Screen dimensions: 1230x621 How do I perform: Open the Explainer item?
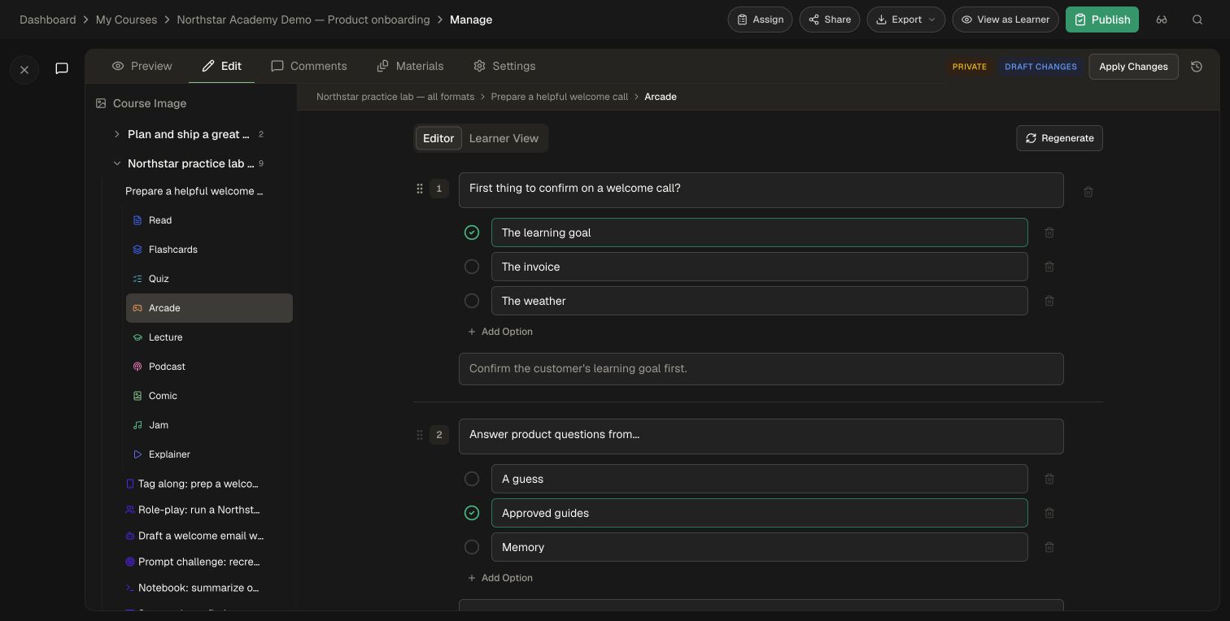(x=209, y=454)
